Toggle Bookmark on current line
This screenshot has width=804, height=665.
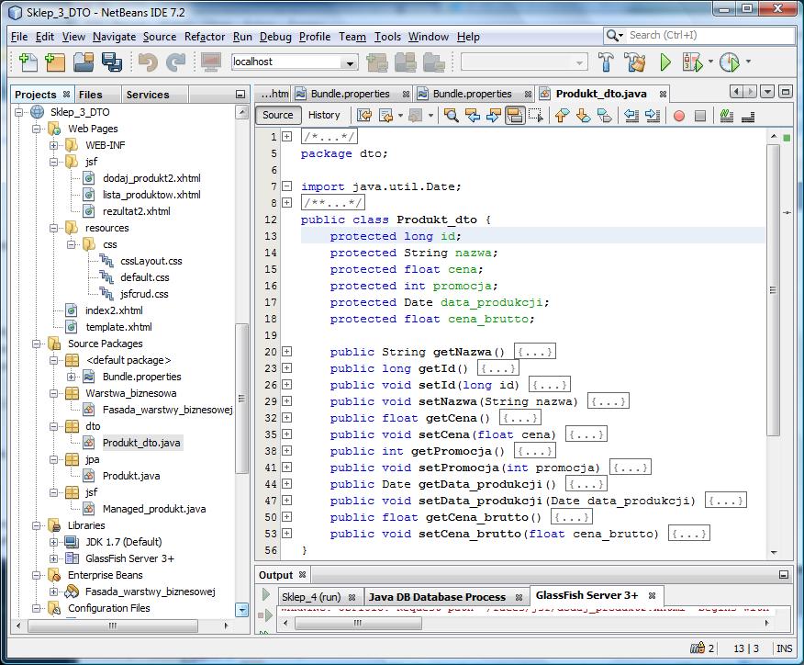[x=605, y=116]
